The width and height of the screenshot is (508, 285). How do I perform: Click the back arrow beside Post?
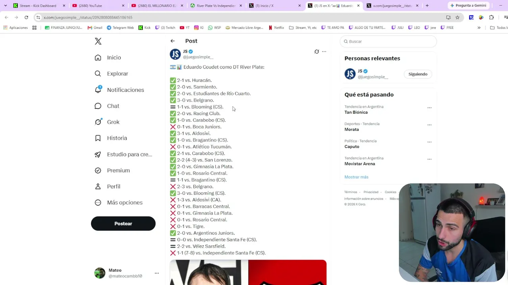point(173,41)
